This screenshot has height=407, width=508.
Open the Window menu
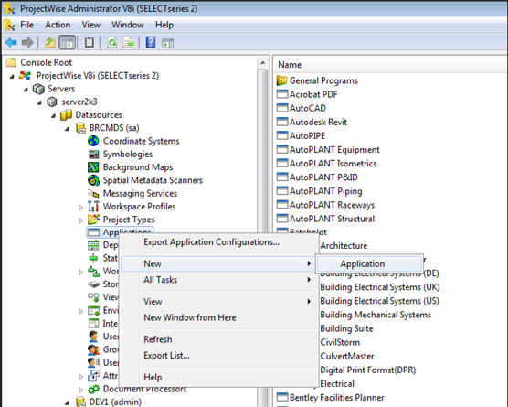click(x=128, y=25)
